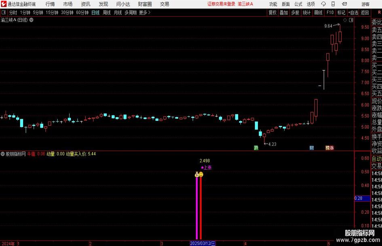
Task: Open the 发现 menu
Action: tap(103, 4)
